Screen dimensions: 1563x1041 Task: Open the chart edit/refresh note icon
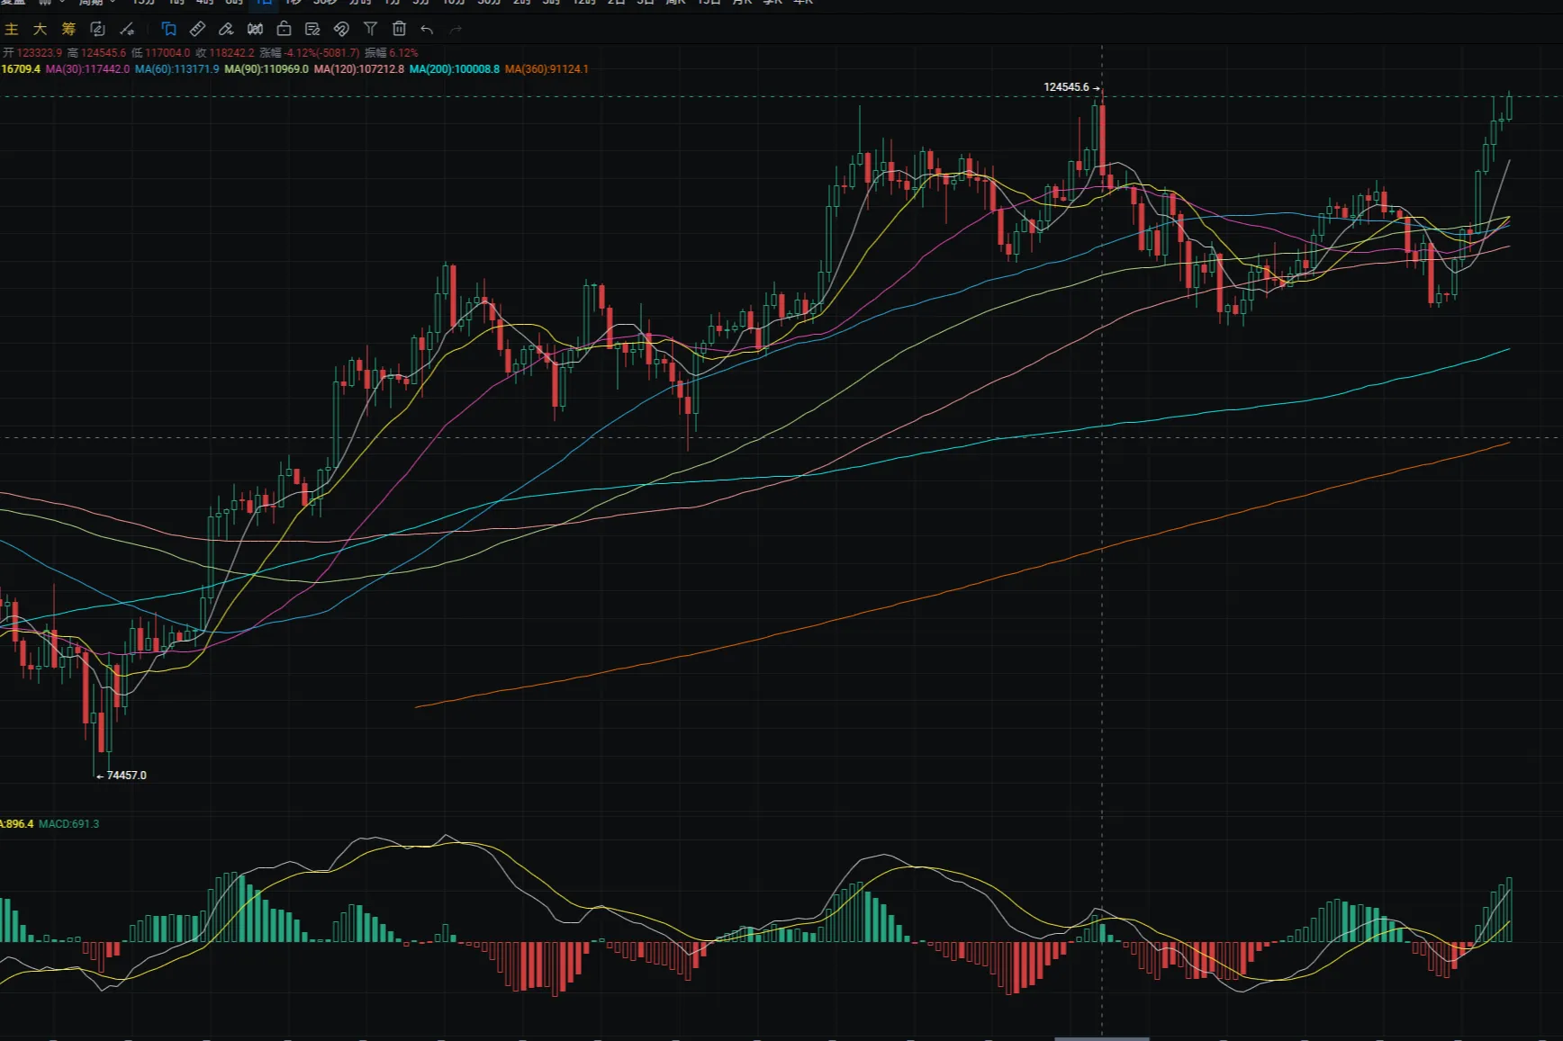97,29
